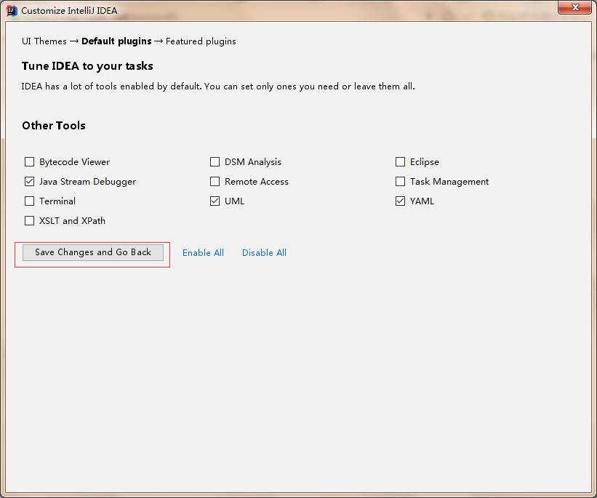Tick the Task Management checkbox
The image size is (597, 498).
pos(400,182)
